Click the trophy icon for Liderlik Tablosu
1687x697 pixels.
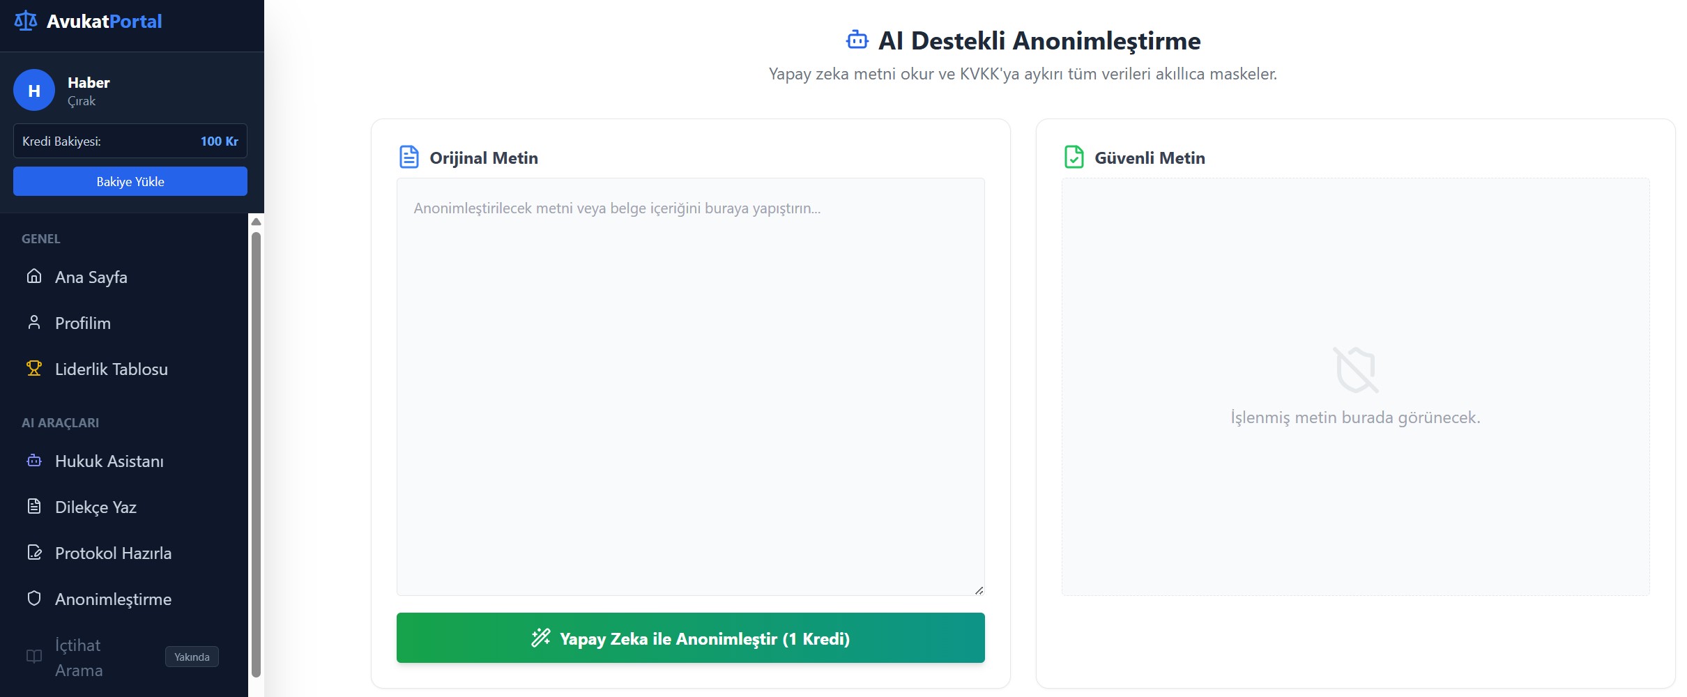coord(34,368)
